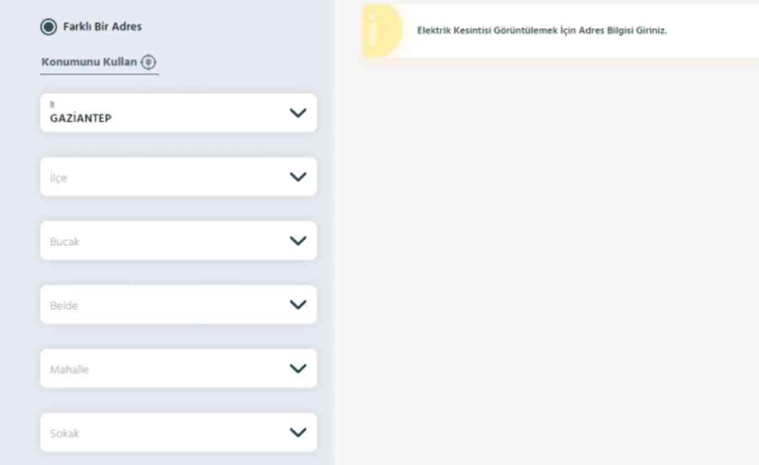Click the location target icon
The width and height of the screenshot is (759, 465).
click(x=148, y=62)
